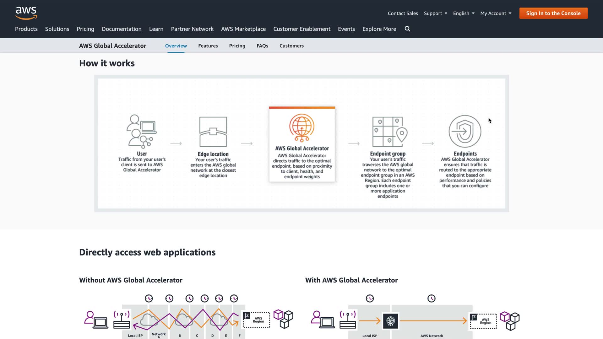This screenshot has width=603, height=339.
Task: Open the search magnifier icon
Action: 407,29
